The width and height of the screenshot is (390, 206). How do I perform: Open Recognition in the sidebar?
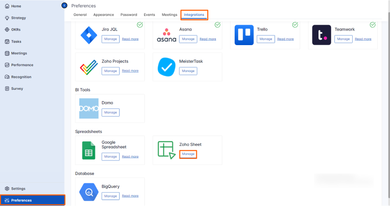click(21, 77)
